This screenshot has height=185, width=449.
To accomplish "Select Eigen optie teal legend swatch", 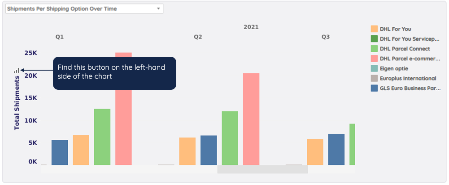I will click(x=374, y=68).
